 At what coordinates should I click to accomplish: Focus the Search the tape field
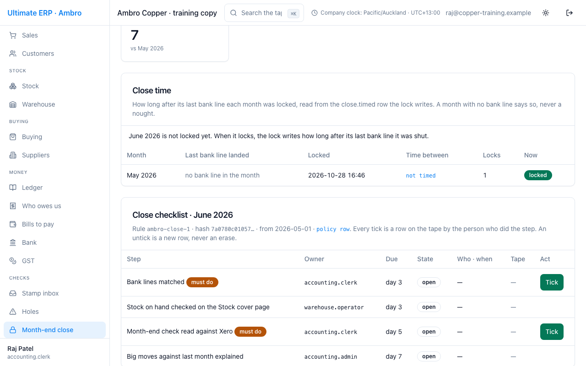click(x=264, y=13)
